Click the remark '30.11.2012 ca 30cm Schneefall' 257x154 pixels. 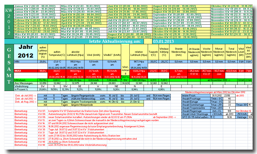pyautogui.click(x=64, y=142)
